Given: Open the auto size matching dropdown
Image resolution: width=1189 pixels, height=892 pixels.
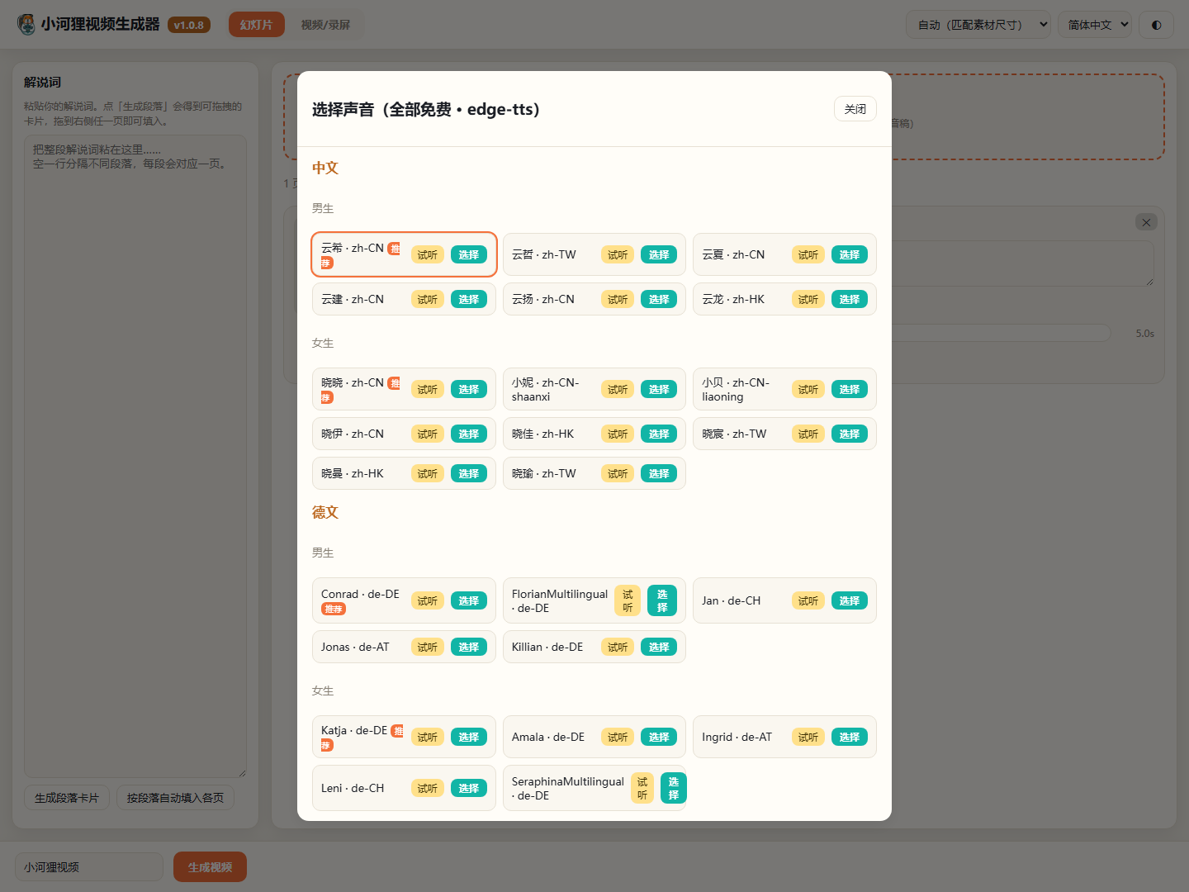Looking at the screenshot, I should coord(978,25).
